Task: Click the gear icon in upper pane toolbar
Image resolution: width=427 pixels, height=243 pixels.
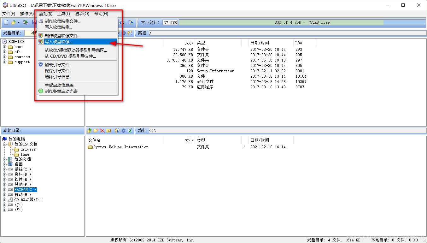Action: tap(124, 33)
